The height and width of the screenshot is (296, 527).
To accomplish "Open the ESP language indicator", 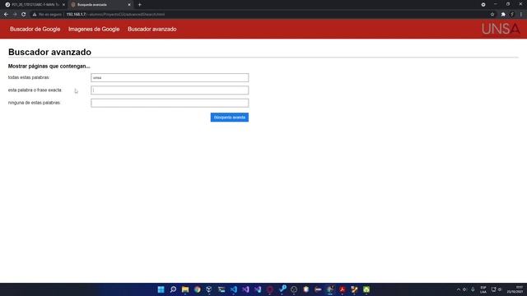I will pos(483,289).
